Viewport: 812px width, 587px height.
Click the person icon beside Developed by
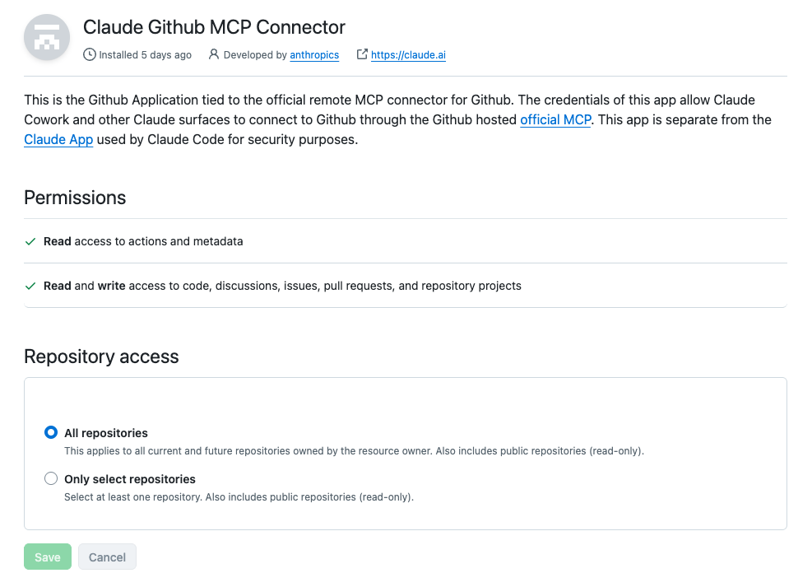click(213, 54)
